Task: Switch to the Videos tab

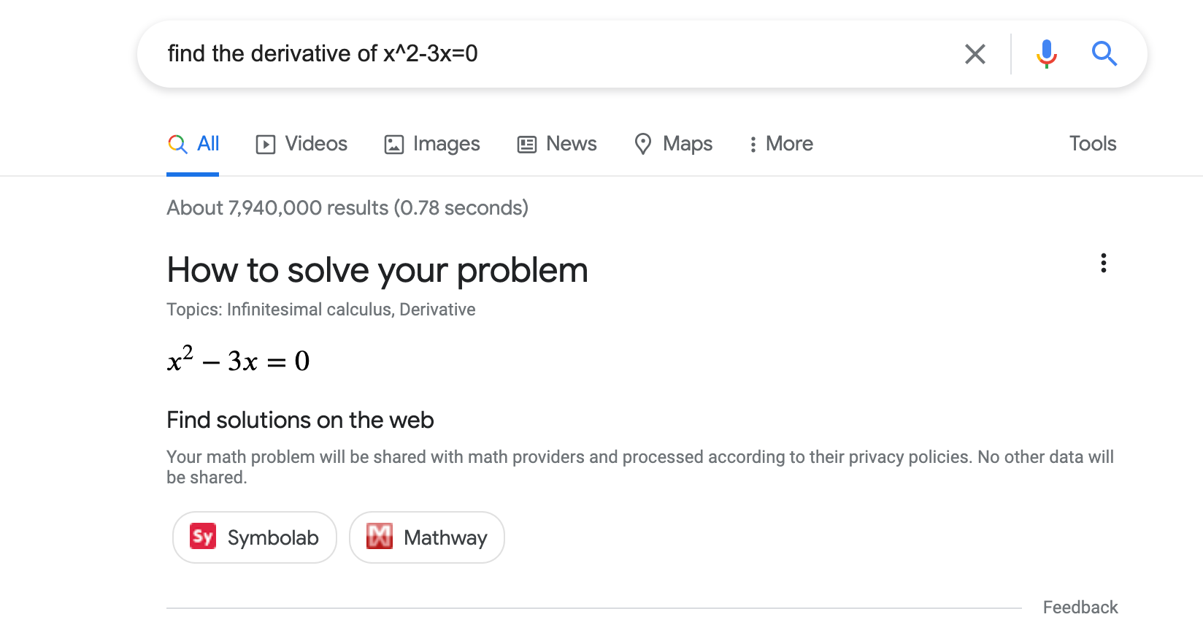Action: pos(301,144)
